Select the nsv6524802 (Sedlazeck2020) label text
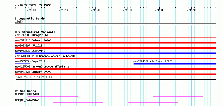The width and height of the screenshot is (223, 106). click(x=153, y=61)
